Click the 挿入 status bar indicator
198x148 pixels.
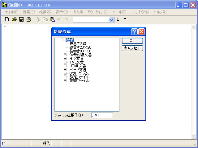pyautogui.click(x=46, y=143)
